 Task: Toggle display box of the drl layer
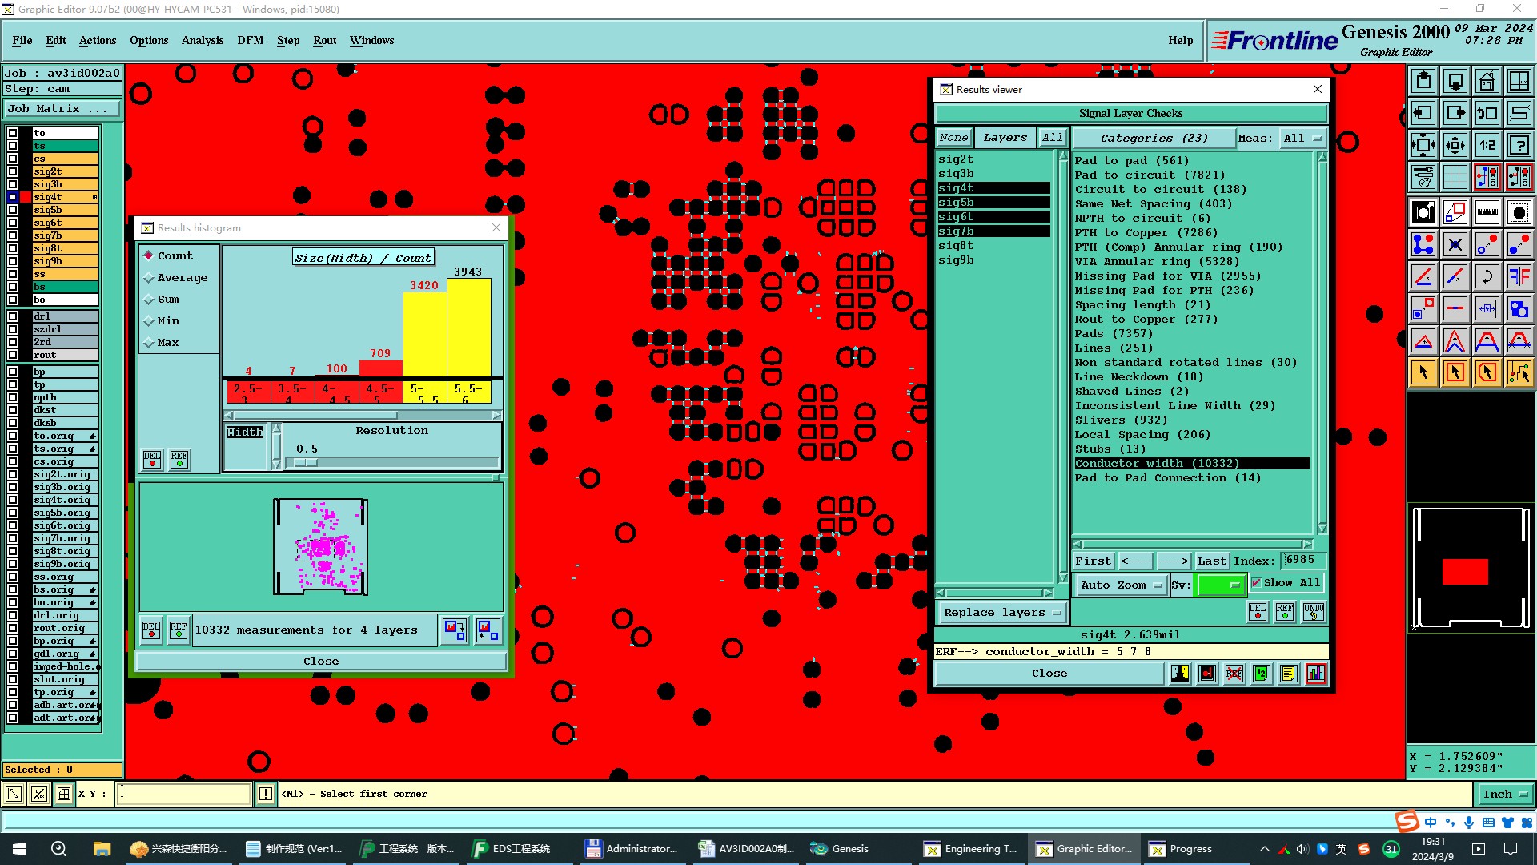click(x=13, y=316)
